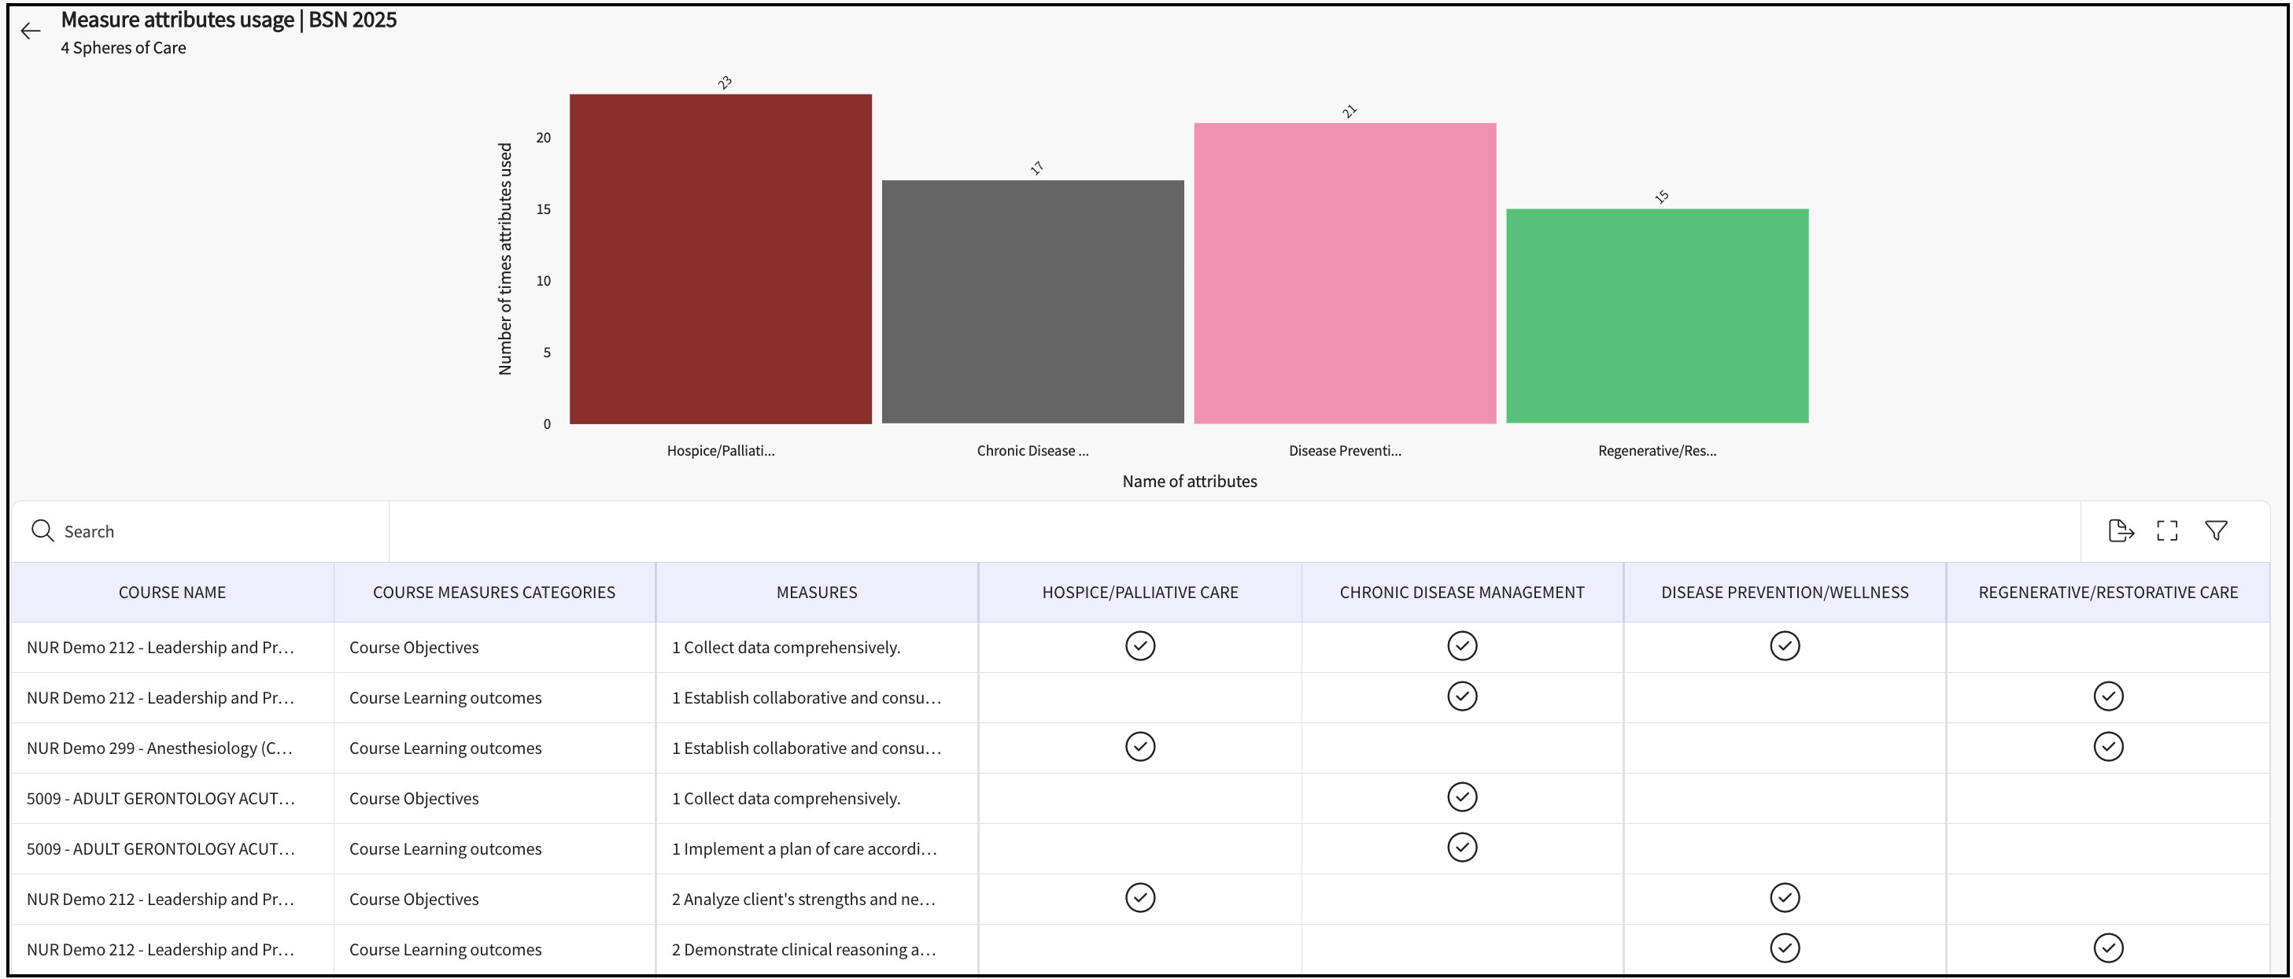Click the export table icon
2293x979 pixels.
pos(2121,531)
